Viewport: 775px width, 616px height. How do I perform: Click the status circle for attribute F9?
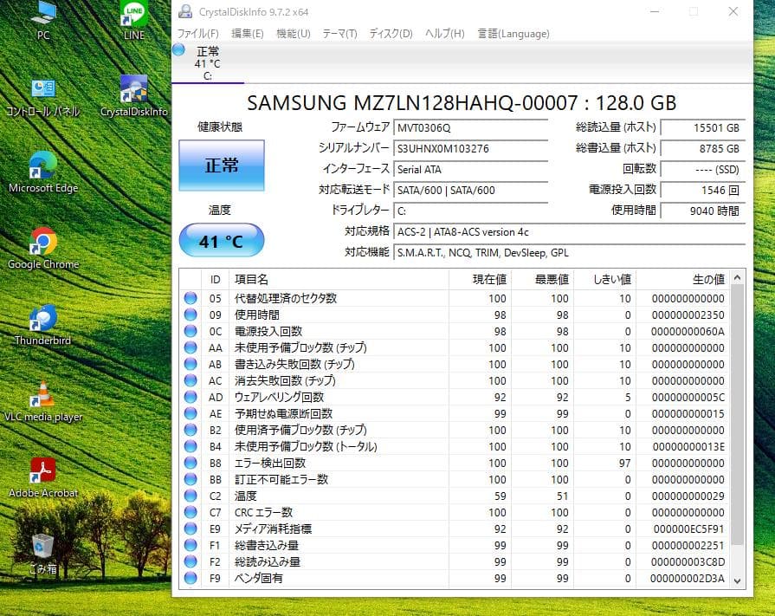(x=191, y=578)
